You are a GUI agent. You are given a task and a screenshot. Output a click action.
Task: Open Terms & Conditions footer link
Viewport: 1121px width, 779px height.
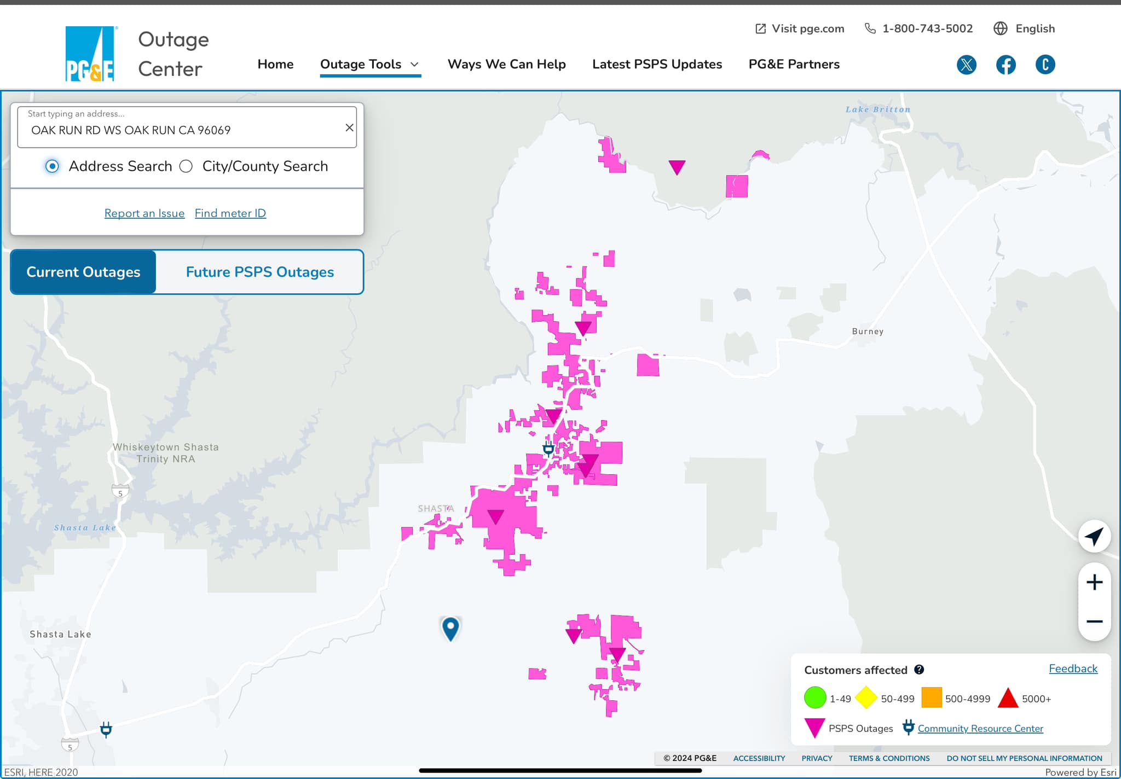[889, 758]
